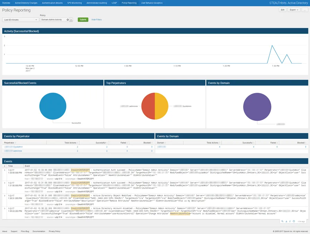This screenshot has height=234, width=310.
Task: Click the blue Successful pie chart
Action: point(53,106)
